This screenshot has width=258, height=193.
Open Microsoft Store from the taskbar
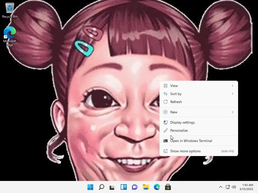click(168, 187)
